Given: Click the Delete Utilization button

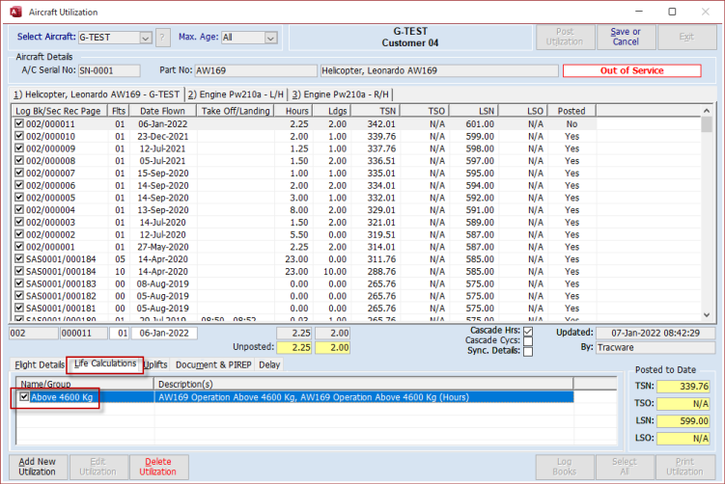Looking at the screenshot, I should (x=158, y=467).
